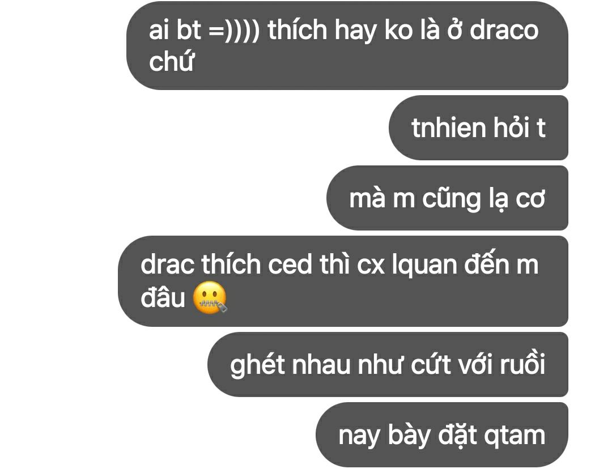612x469 pixels.
Task: Select the message 'mà m cũng lạ cơ'
Action: point(447,198)
